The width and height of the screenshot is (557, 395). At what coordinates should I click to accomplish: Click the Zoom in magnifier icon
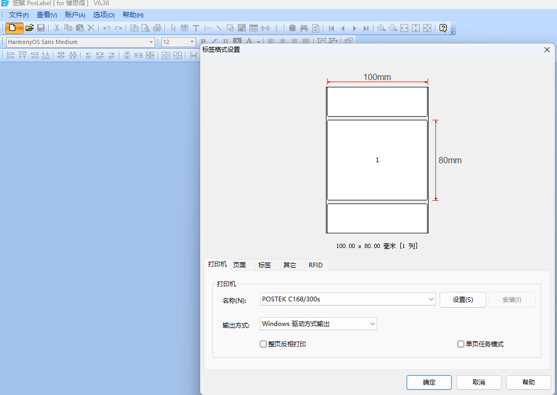[381, 28]
